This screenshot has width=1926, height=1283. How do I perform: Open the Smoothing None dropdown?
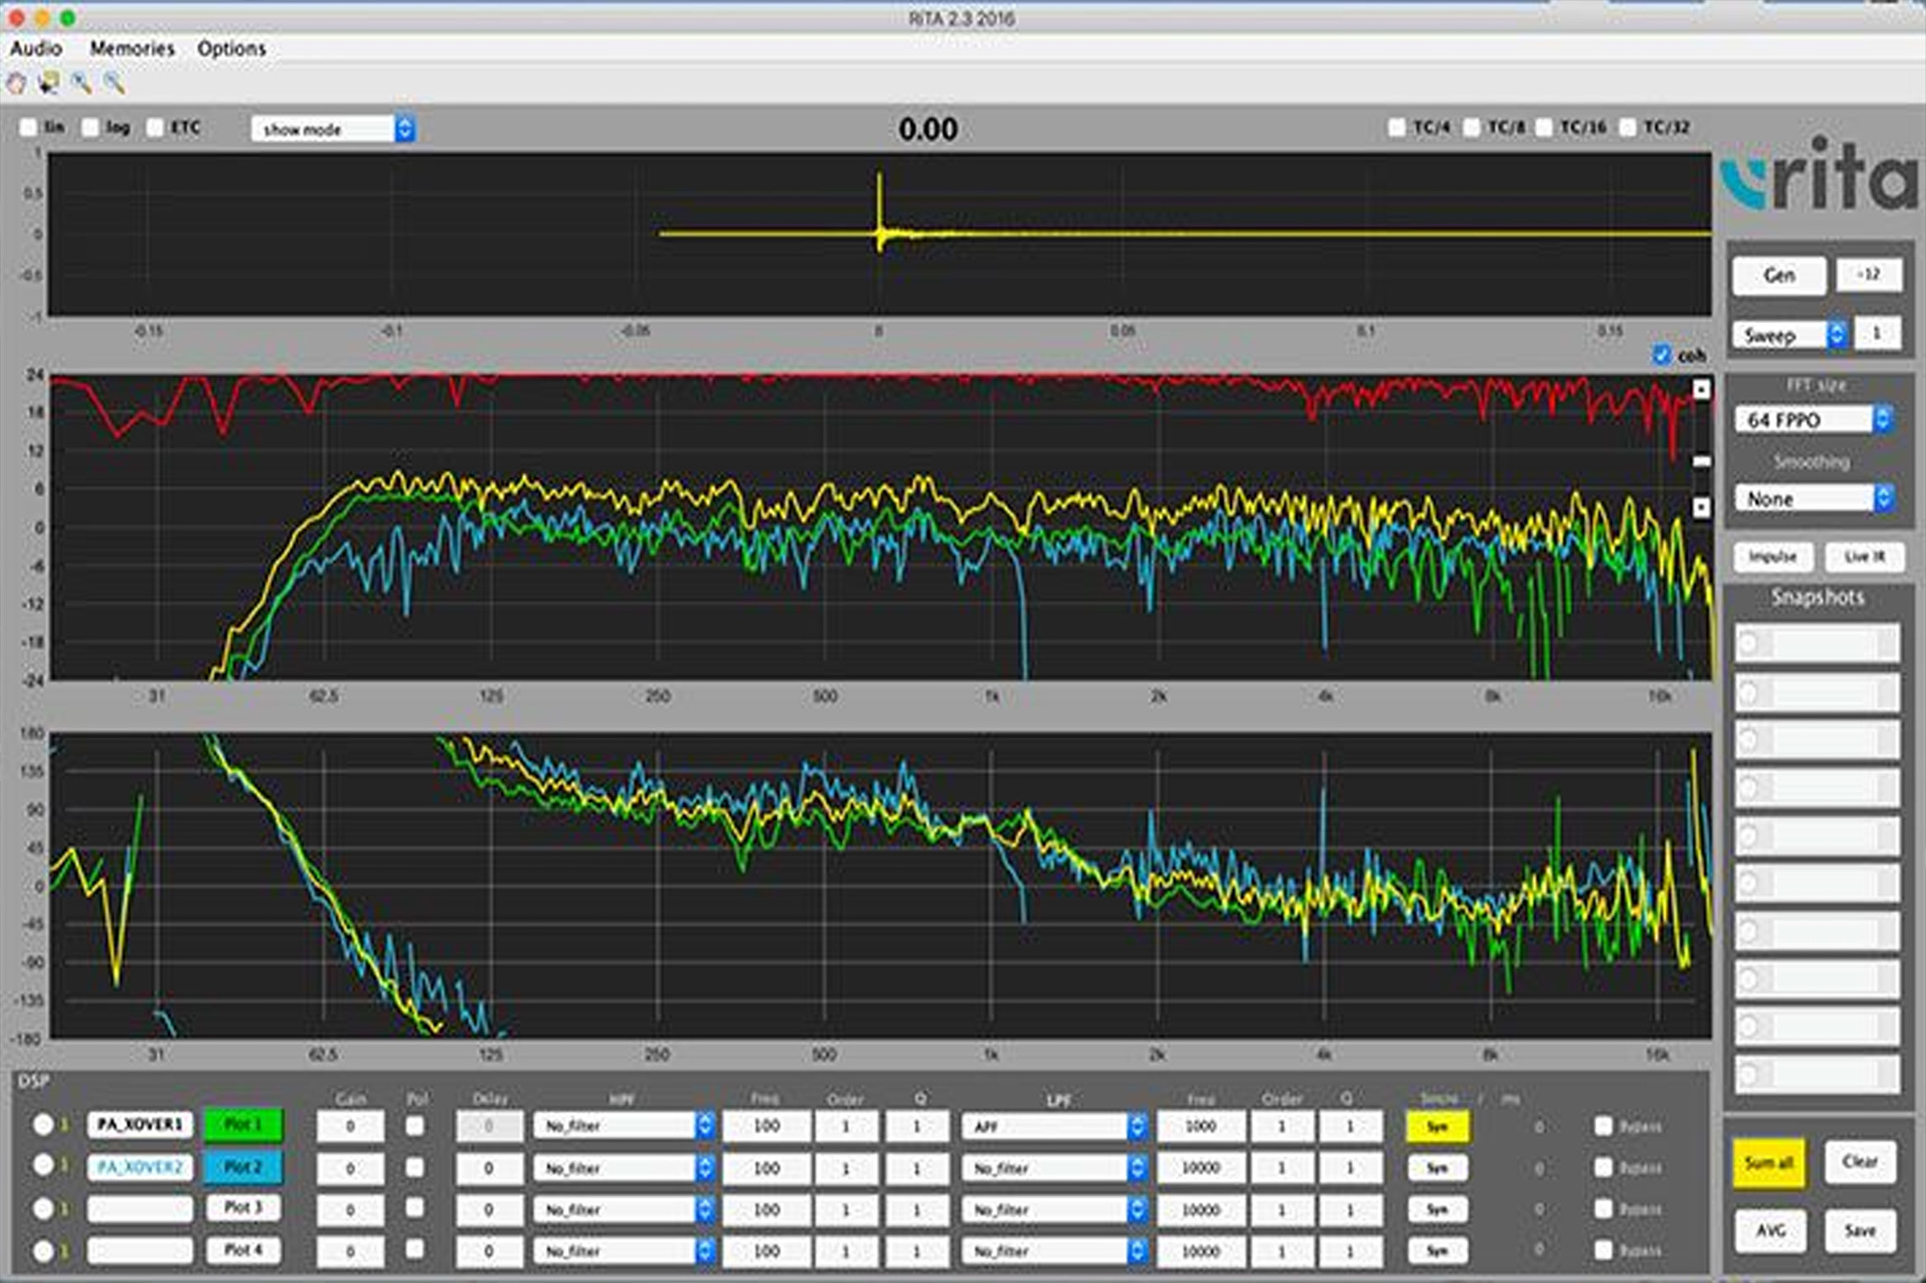click(x=1813, y=499)
